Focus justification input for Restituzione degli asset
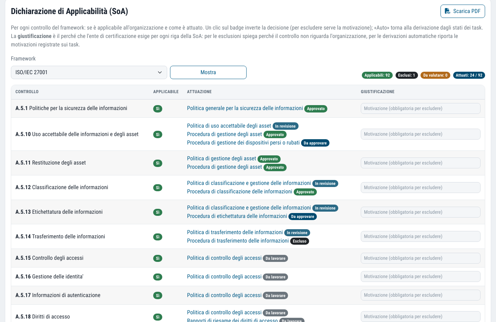The height and width of the screenshot is (322, 496). coord(420,163)
